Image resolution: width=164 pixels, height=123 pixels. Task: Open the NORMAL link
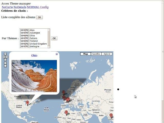pyautogui.click(x=33, y=7)
